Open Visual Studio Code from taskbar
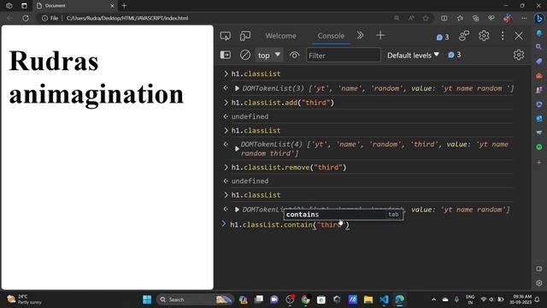Image resolution: width=547 pixels, height=308 pixels. pyautogui.click(x=384, y=299)
